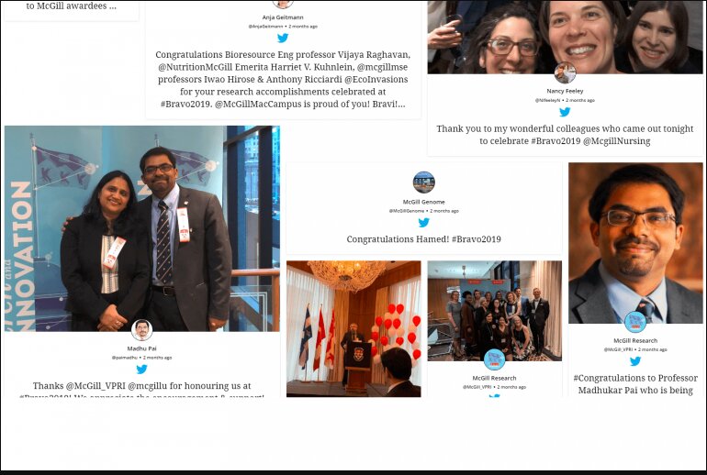Open Madhu Pai's round profile avatar
707x475 pixels.
pos(141,330)
